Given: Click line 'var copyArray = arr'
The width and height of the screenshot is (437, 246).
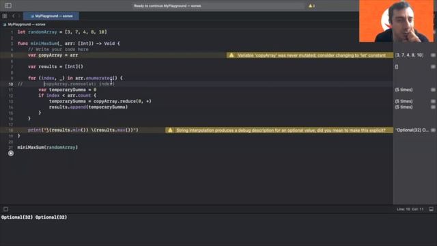Looking at the screenshot, I should click(53, 55).
